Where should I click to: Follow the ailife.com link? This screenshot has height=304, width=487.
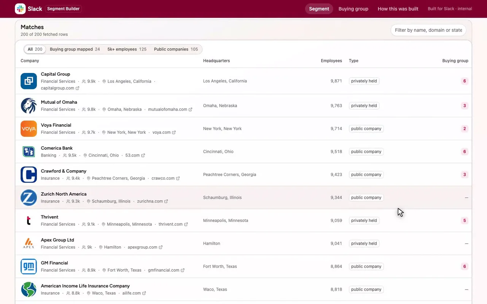tap(134, 293)
